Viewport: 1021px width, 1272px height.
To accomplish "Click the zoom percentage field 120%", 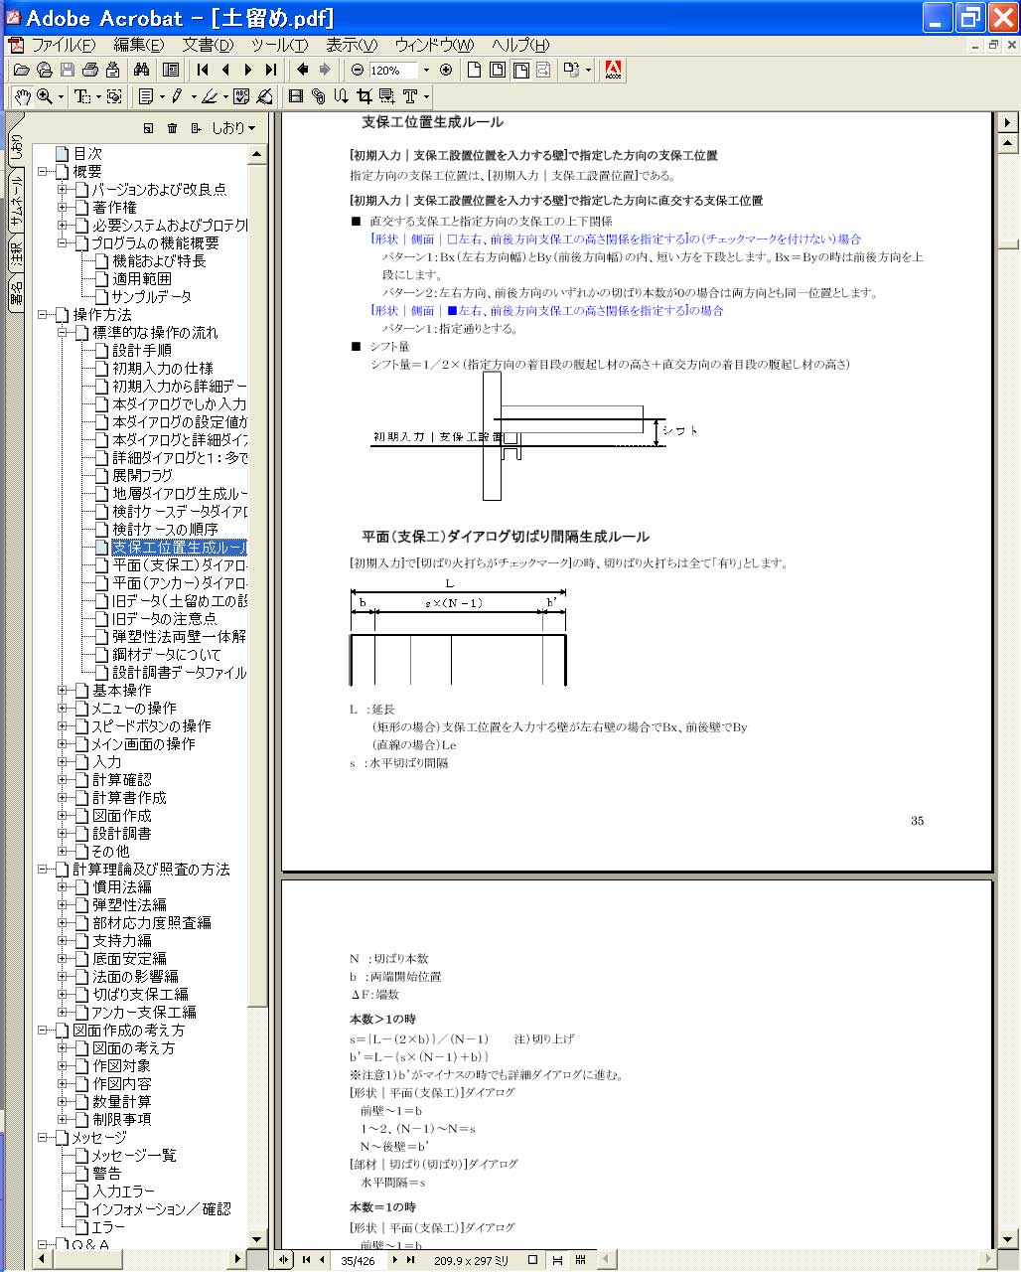I will [x=393, y=71].
